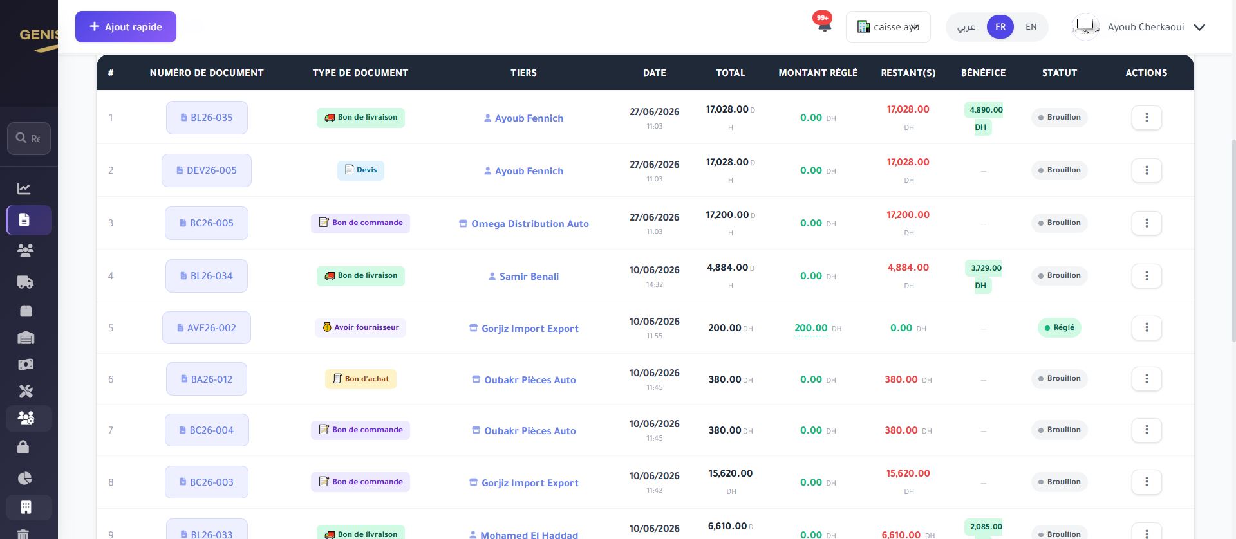Click the 3,729.00 DH bénéfice badge

pyautogui.click(x=984, y=277)
